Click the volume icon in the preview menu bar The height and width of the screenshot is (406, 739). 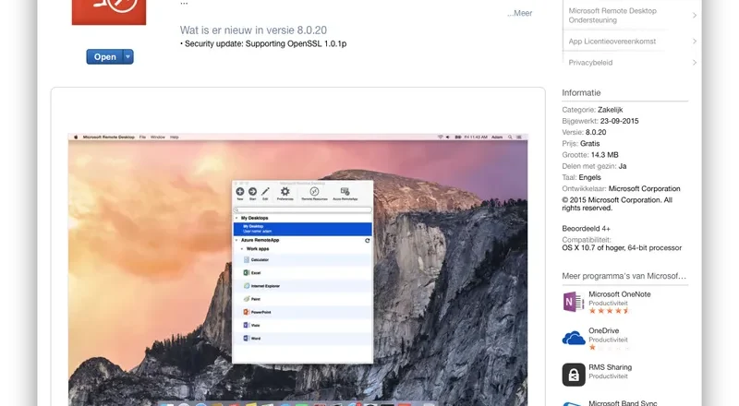point(448,137)
